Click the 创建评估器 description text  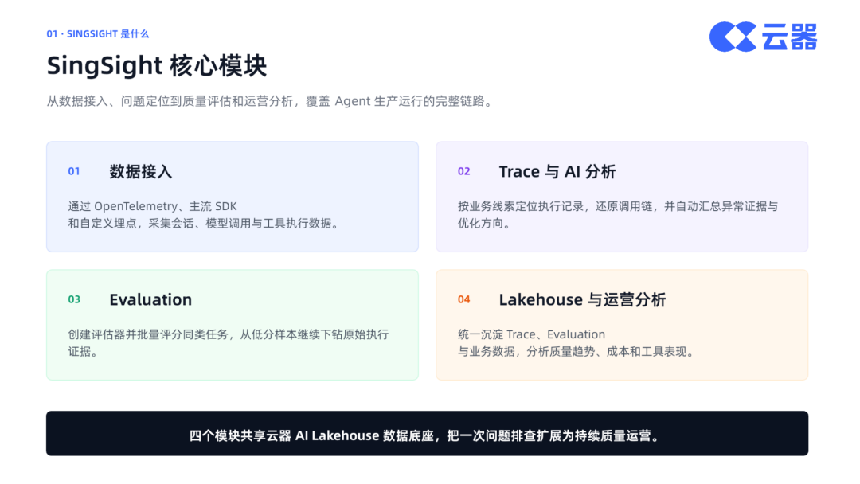point(229,343)
